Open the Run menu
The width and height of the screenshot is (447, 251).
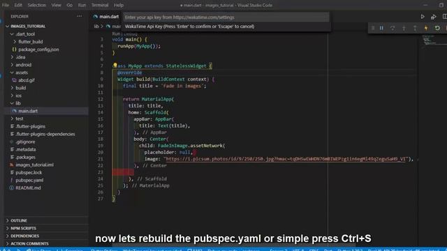tap(82, 5)
